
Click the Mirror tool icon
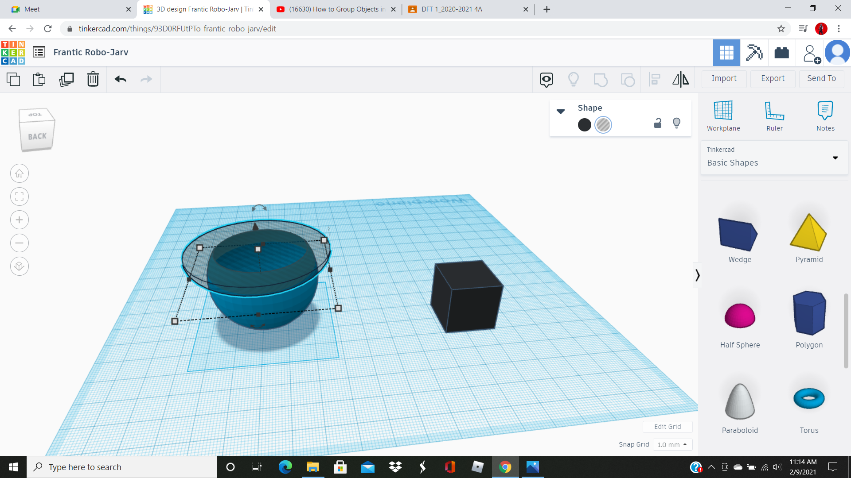(x=680, y=80)
